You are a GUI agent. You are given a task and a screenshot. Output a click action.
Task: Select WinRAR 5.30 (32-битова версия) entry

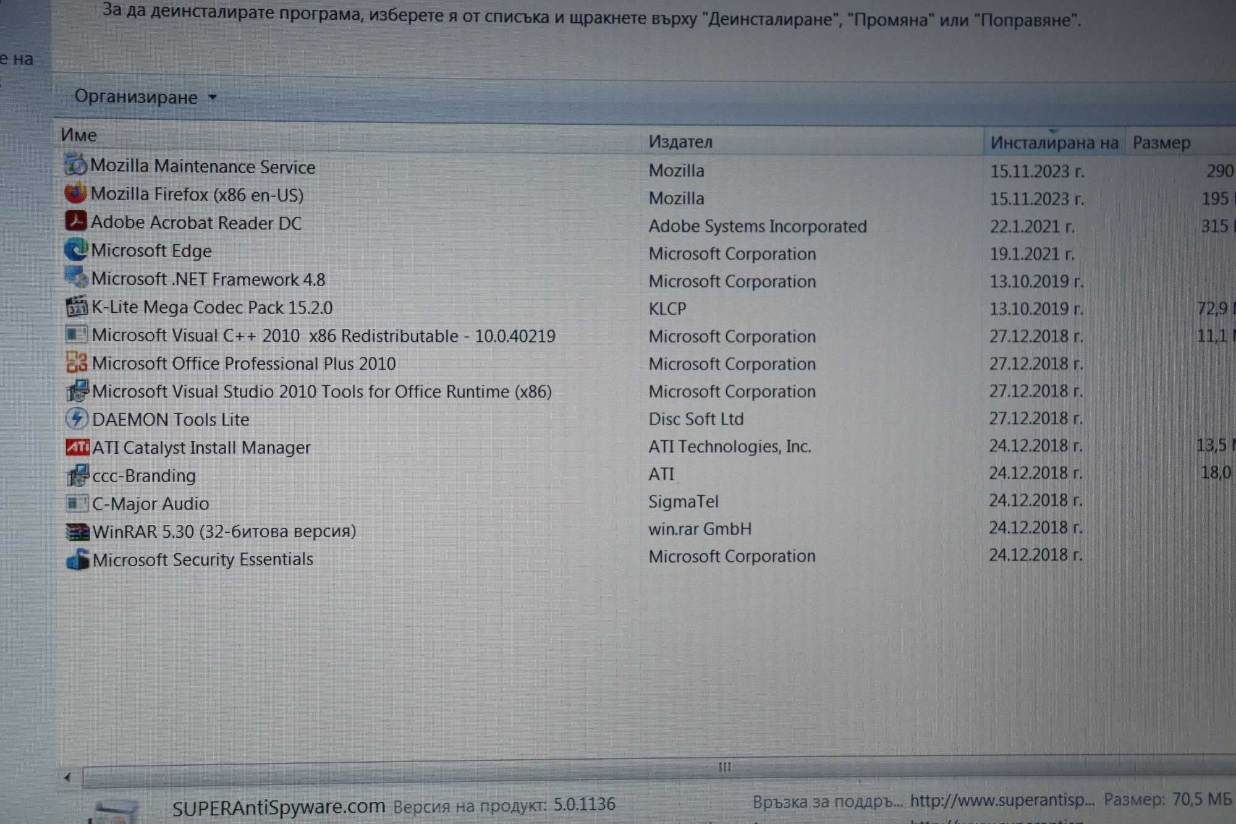[x=224, y=531]
